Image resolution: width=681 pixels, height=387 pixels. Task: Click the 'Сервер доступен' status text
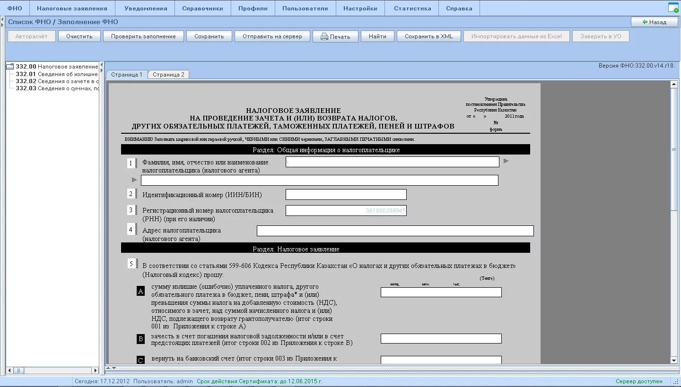(x=639, y=381)
